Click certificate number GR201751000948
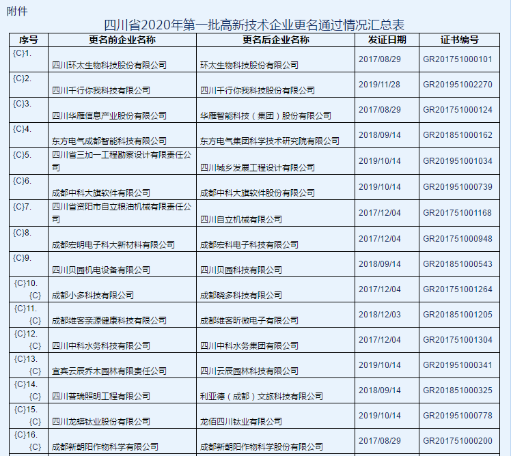Image resolution: width=511 pixels, height=456 pixels. [458, 239]
